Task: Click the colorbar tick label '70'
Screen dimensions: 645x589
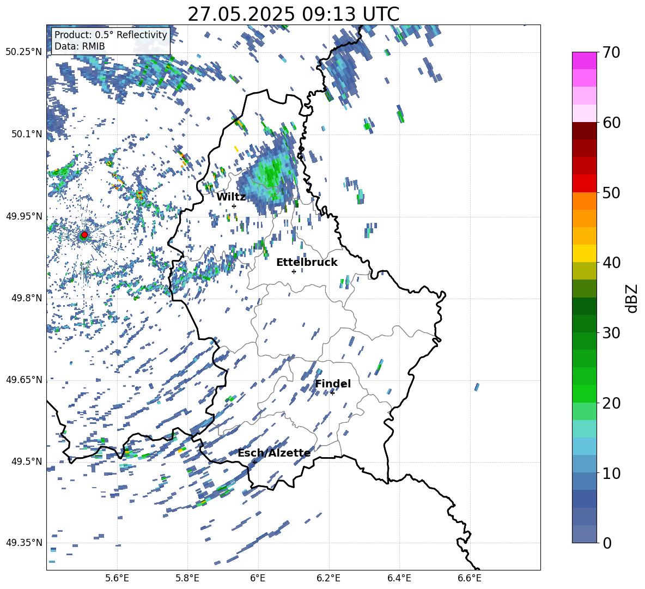Action: [611, 52]
